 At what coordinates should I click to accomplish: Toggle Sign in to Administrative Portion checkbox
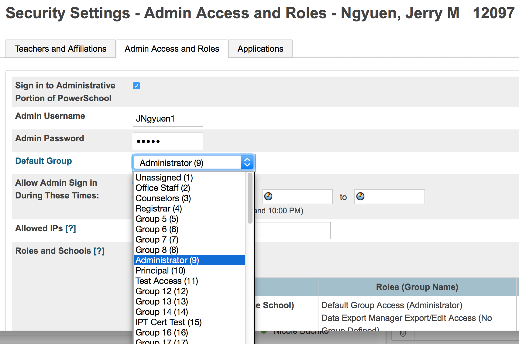point(136,86)
